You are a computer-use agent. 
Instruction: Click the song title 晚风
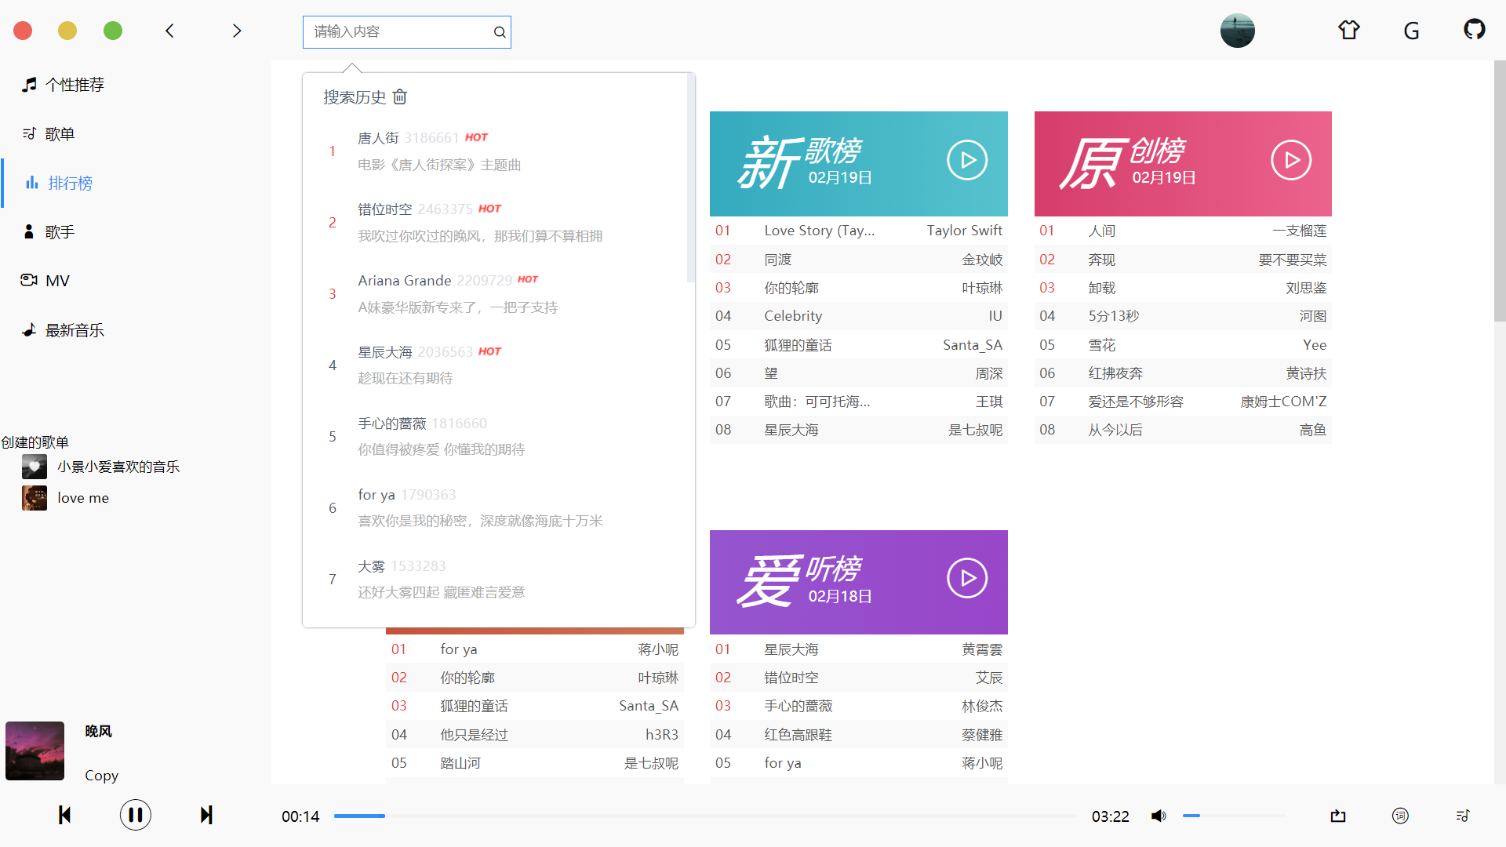tap(99, 731)
